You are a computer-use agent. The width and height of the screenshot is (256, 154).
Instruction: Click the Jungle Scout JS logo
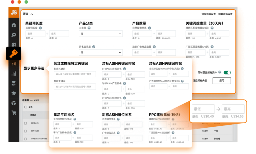point(14,13)
